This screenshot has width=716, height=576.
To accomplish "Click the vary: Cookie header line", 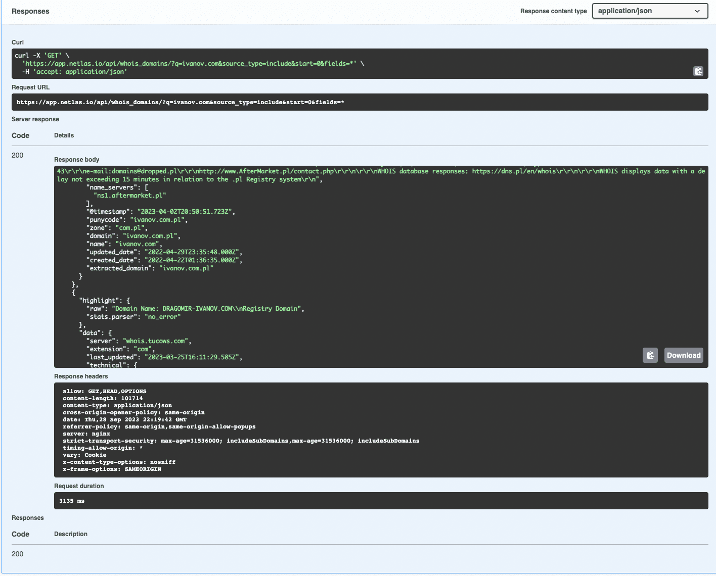I will 84,455.
